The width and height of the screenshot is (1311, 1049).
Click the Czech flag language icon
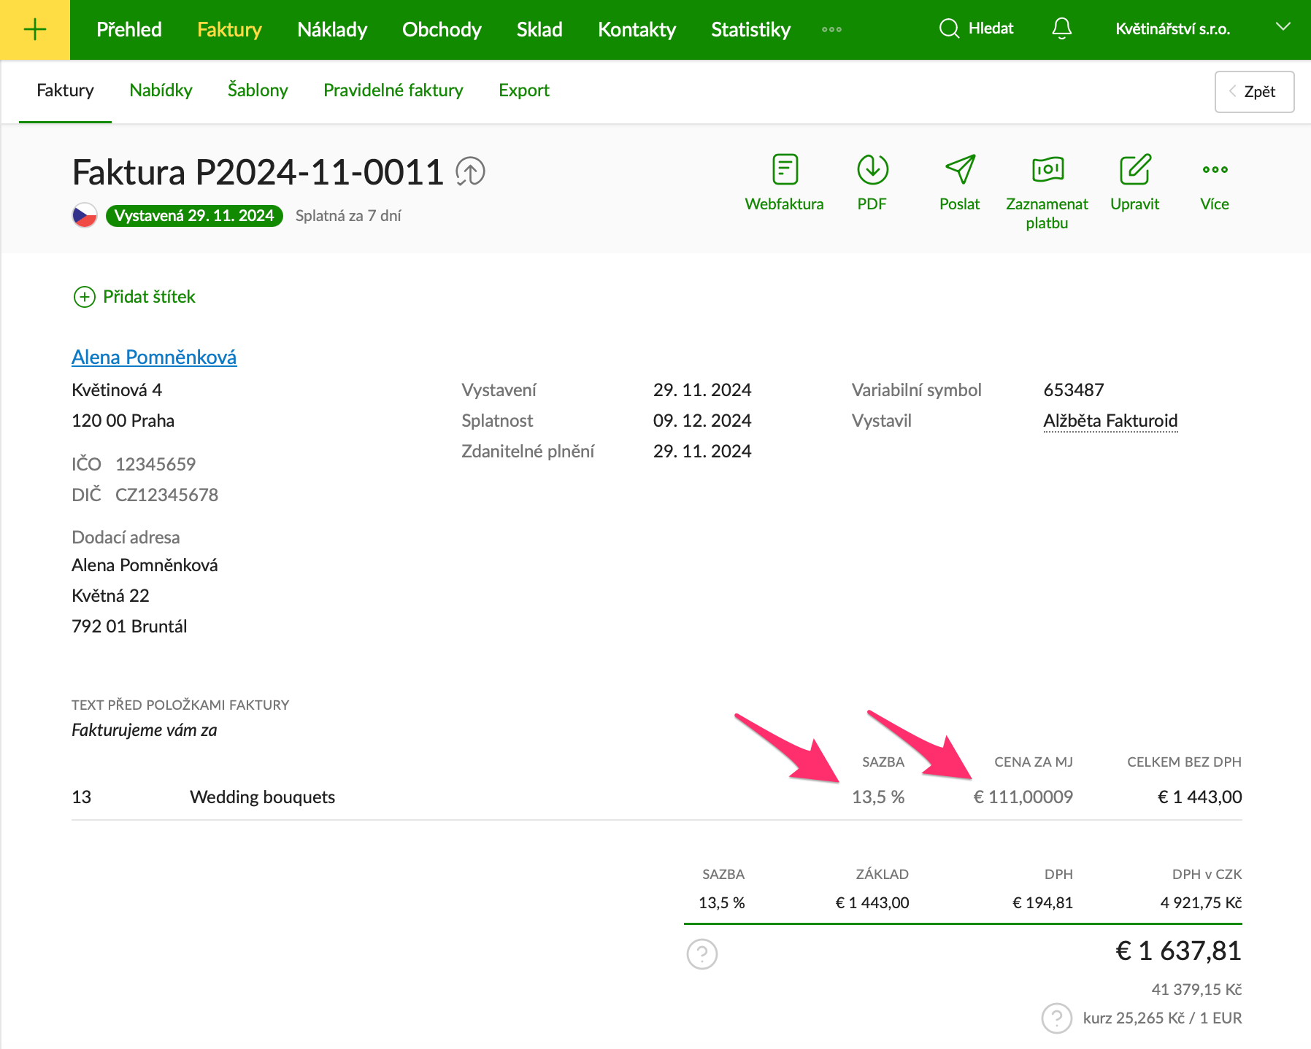point(85,215)
